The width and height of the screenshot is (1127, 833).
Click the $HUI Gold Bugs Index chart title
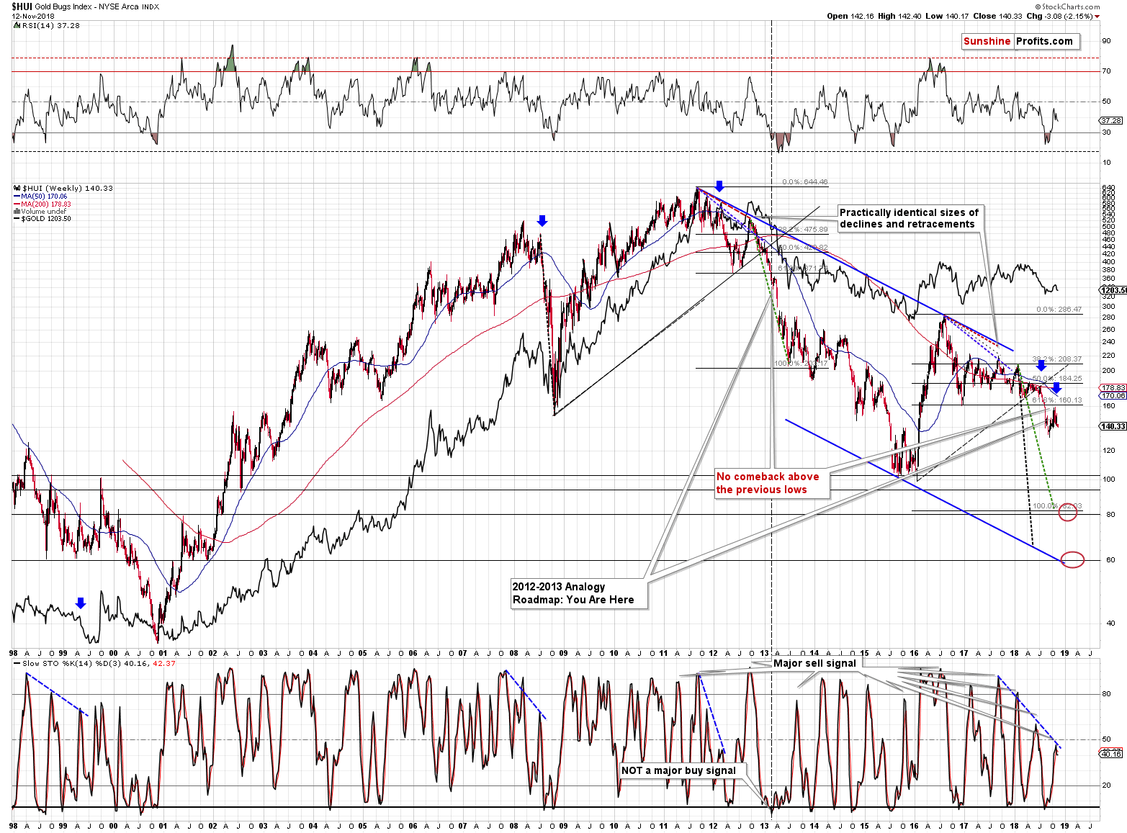coord(85,6)
